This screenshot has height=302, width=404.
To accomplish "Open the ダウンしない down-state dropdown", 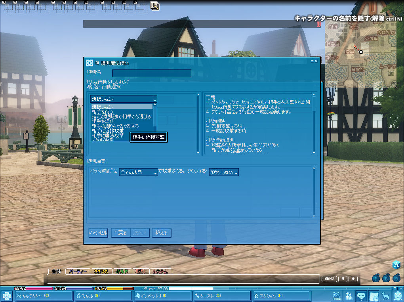I will click(x=224, y=172).
